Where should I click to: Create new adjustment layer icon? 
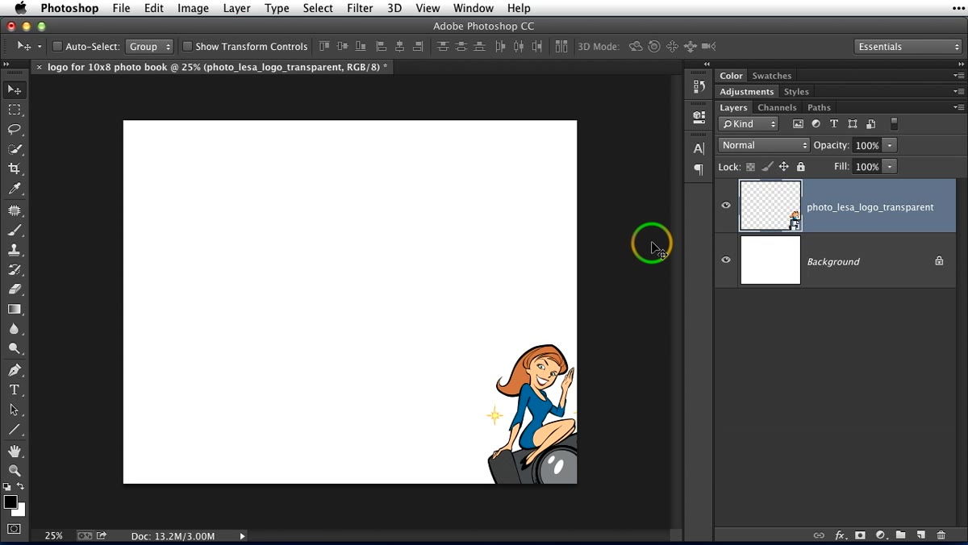point(881,535)
